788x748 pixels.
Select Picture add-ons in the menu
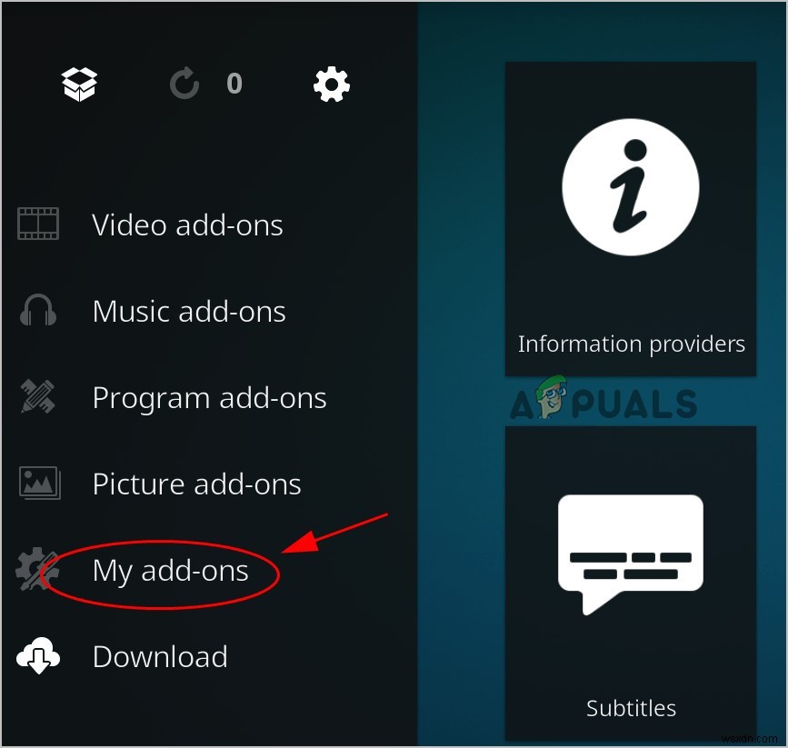(196, 483)
